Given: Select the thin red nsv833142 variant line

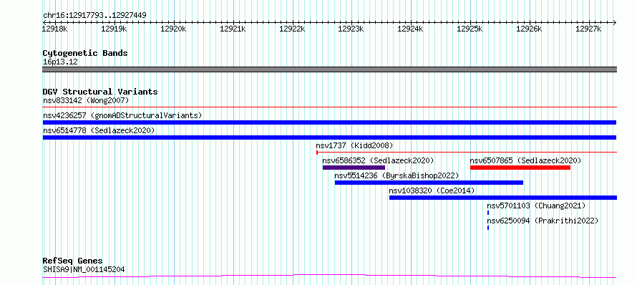Looking at the screenshot, I should click(x=329, y=107).
